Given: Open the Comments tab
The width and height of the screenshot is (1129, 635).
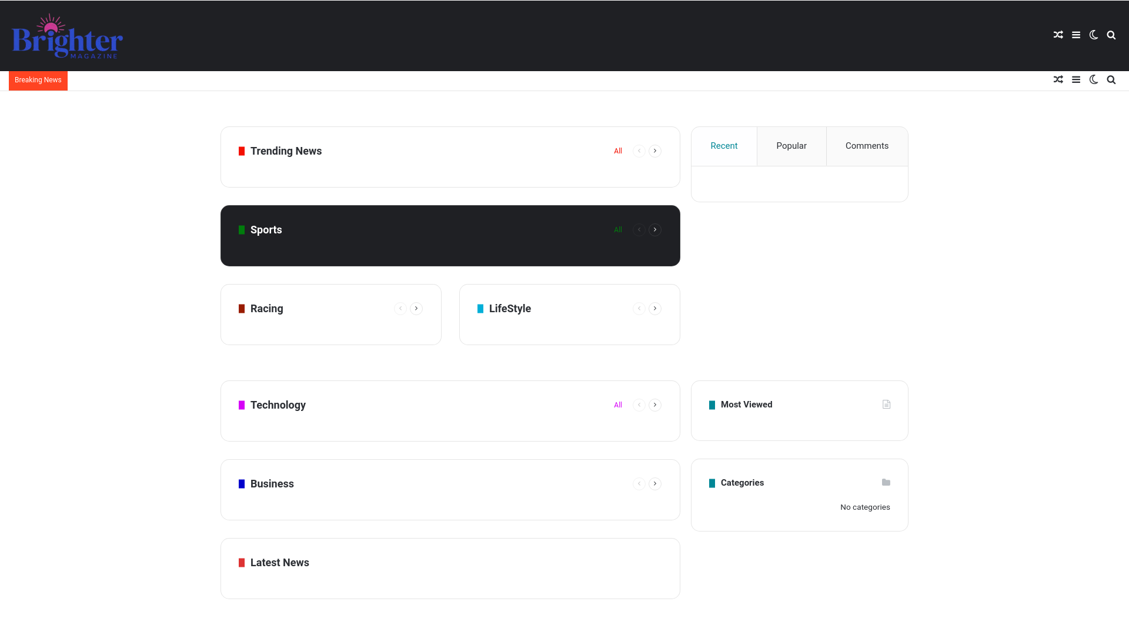Looking at the screenshot, I should point(866,146).
